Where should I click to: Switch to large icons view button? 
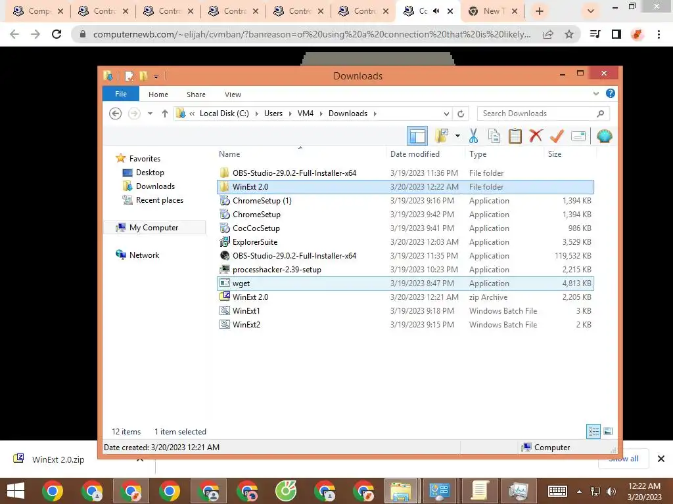[x=608, y=432]
